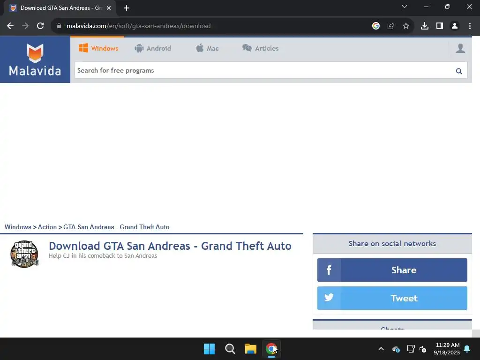The width and height of the screenshot is (480, 360).
Task: Open notifications bell icon
Action: 467,349
